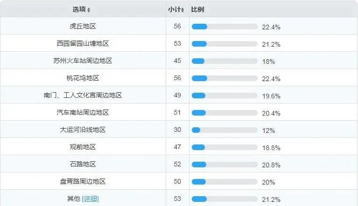
Task: Click 南门、工人文化宫周边地区 row label
Action: coord(83,95)
